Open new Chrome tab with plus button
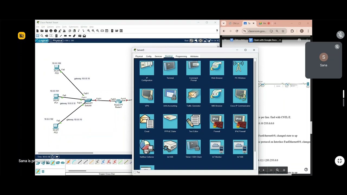The width and height of the screenshot is (347, 195). coord(275,23)
